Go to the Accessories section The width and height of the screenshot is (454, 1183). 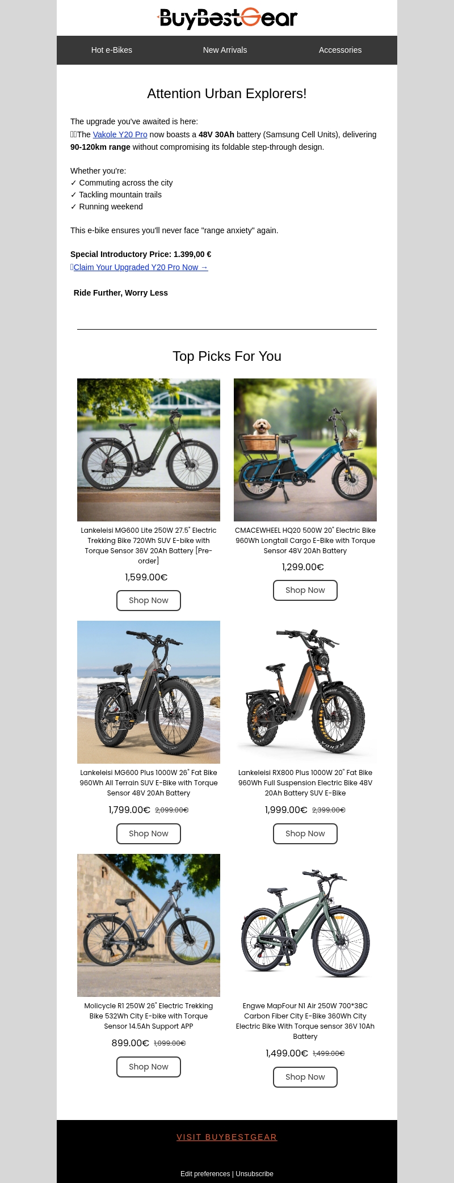point(340,50)
